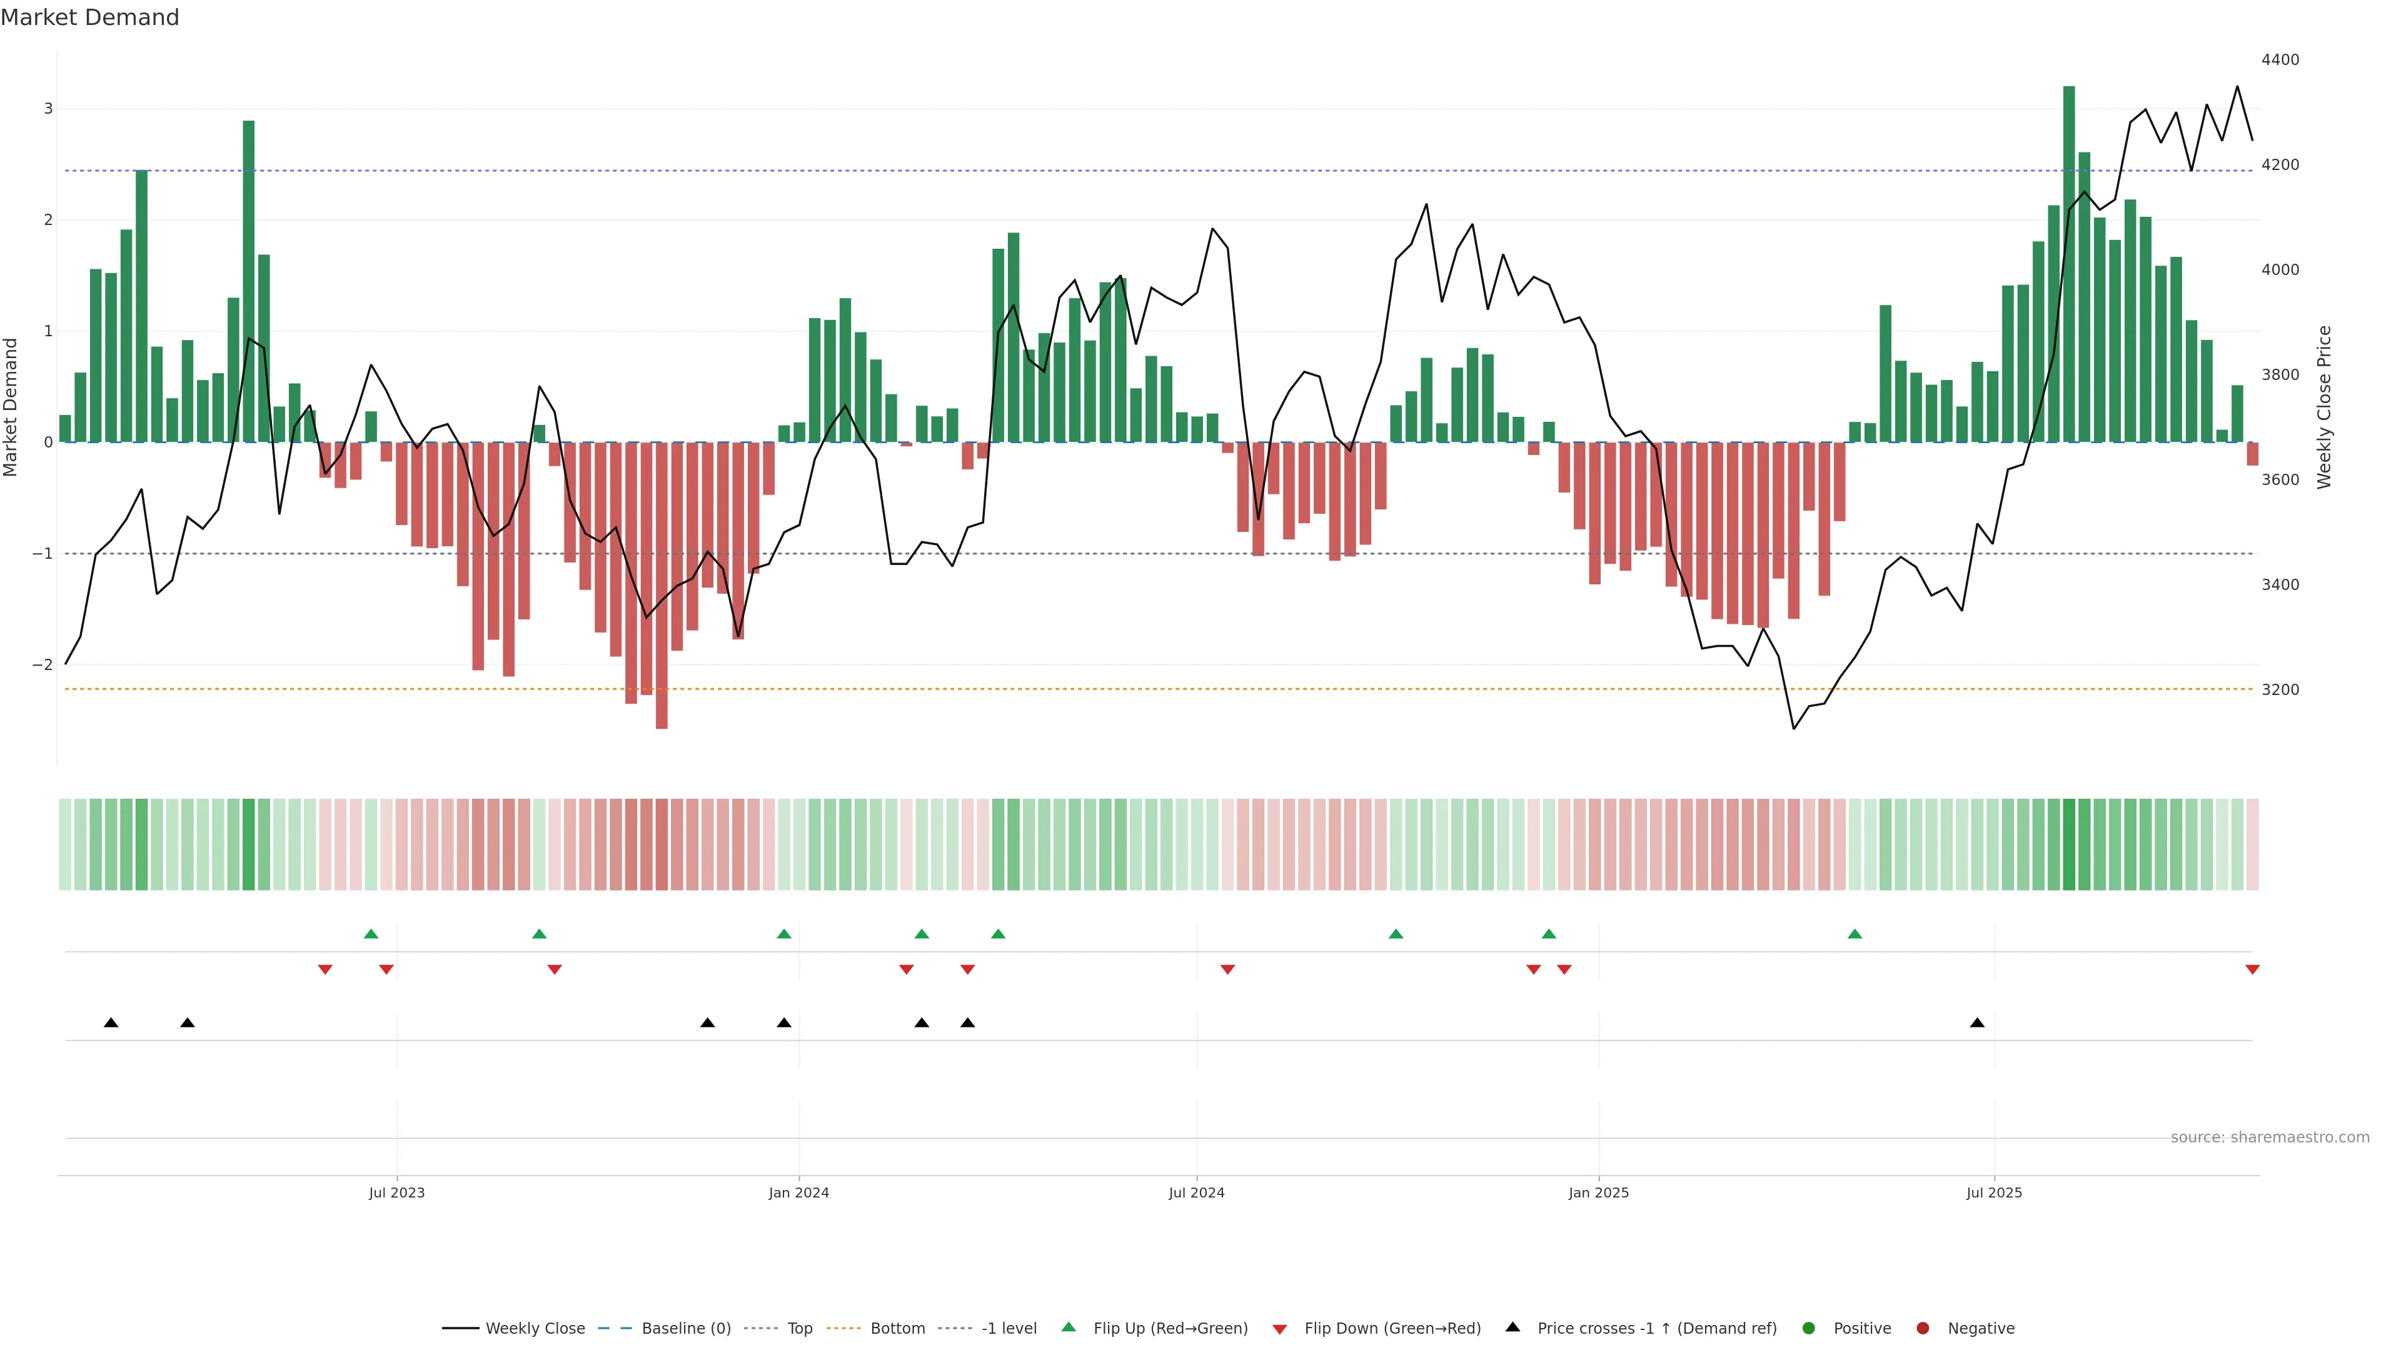
Task: Click the Jan 2024 x-axis label
Action: (x=799, y=1192)
